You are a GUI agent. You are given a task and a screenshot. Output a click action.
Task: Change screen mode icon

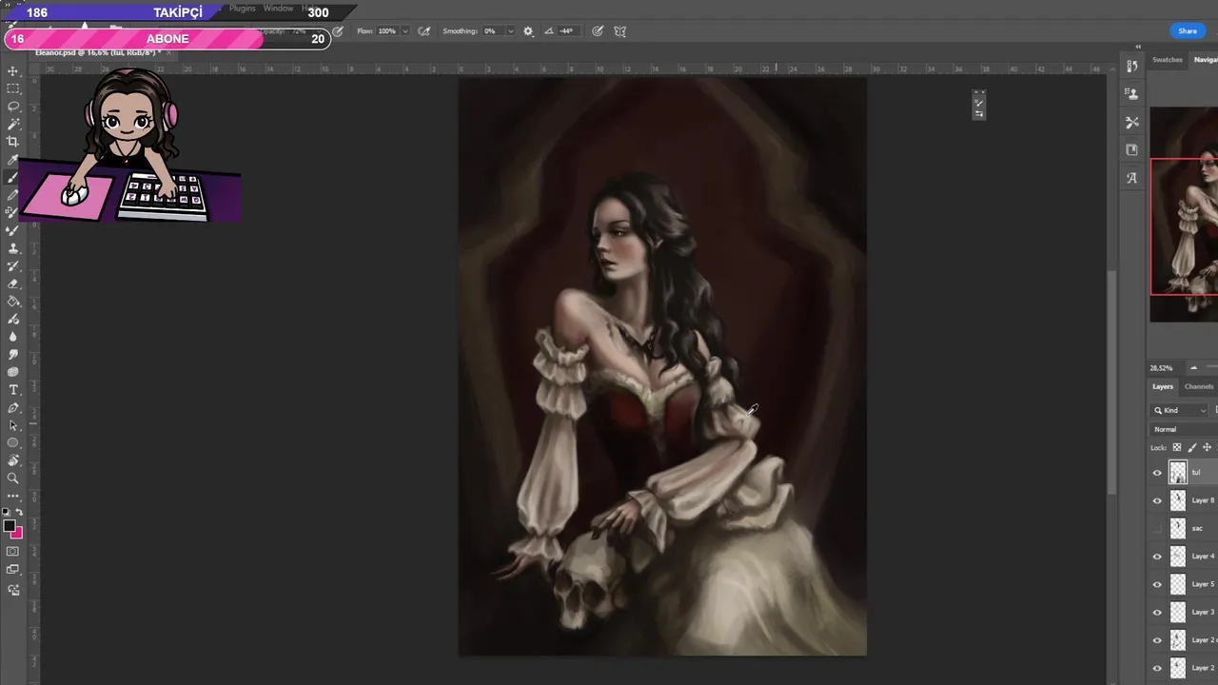pyautogui.click(x=13, y=569)
